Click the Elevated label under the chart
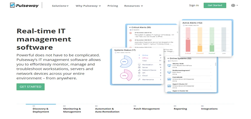Screen dimensions: 251x119 pos(200,53)
